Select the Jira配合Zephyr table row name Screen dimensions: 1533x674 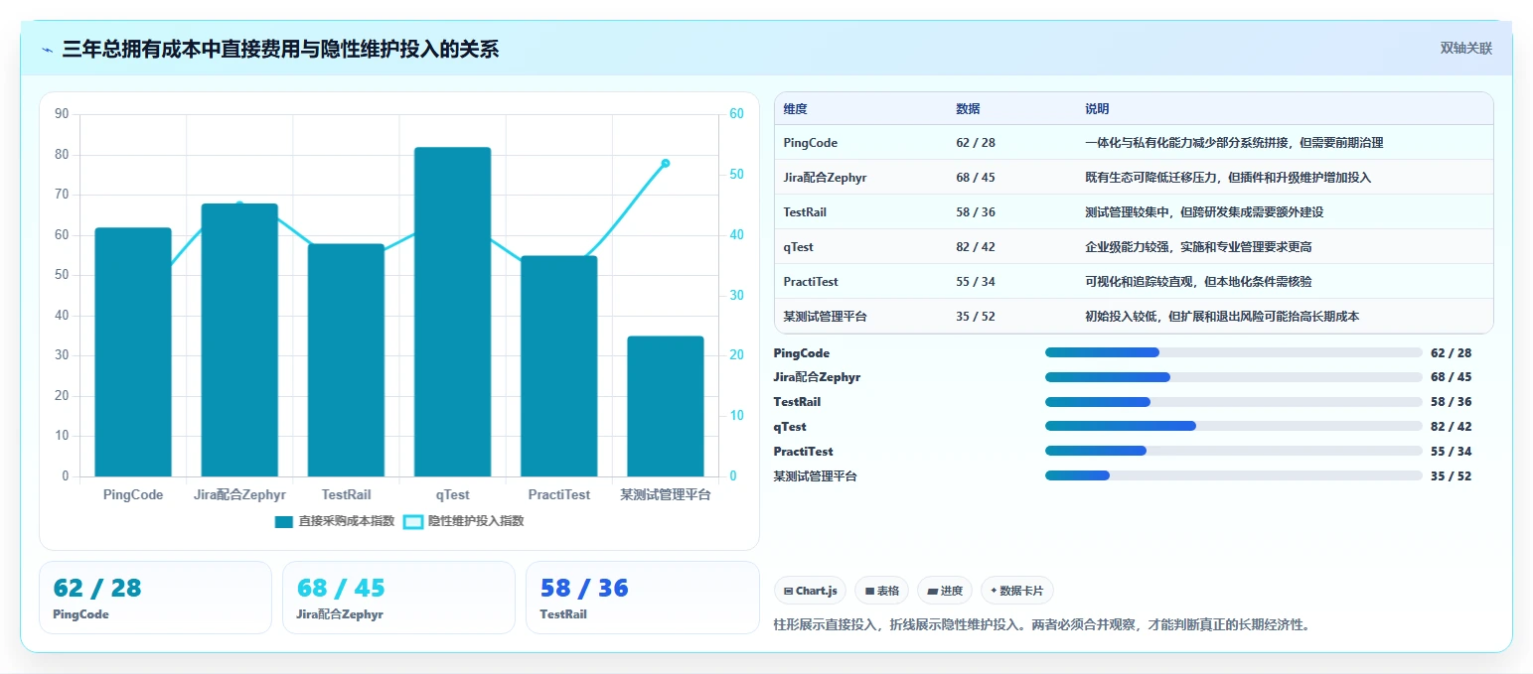click(825, 178)
